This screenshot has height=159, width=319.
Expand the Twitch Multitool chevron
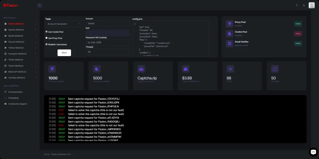pyautogui.click(x=36, y=66)
